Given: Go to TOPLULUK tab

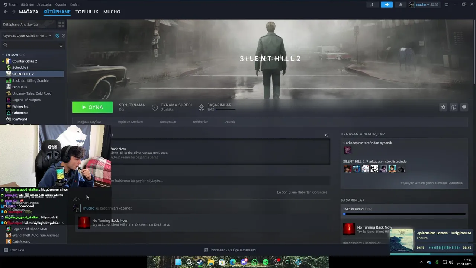Looking at the screenshot, I should coord(87,12).
